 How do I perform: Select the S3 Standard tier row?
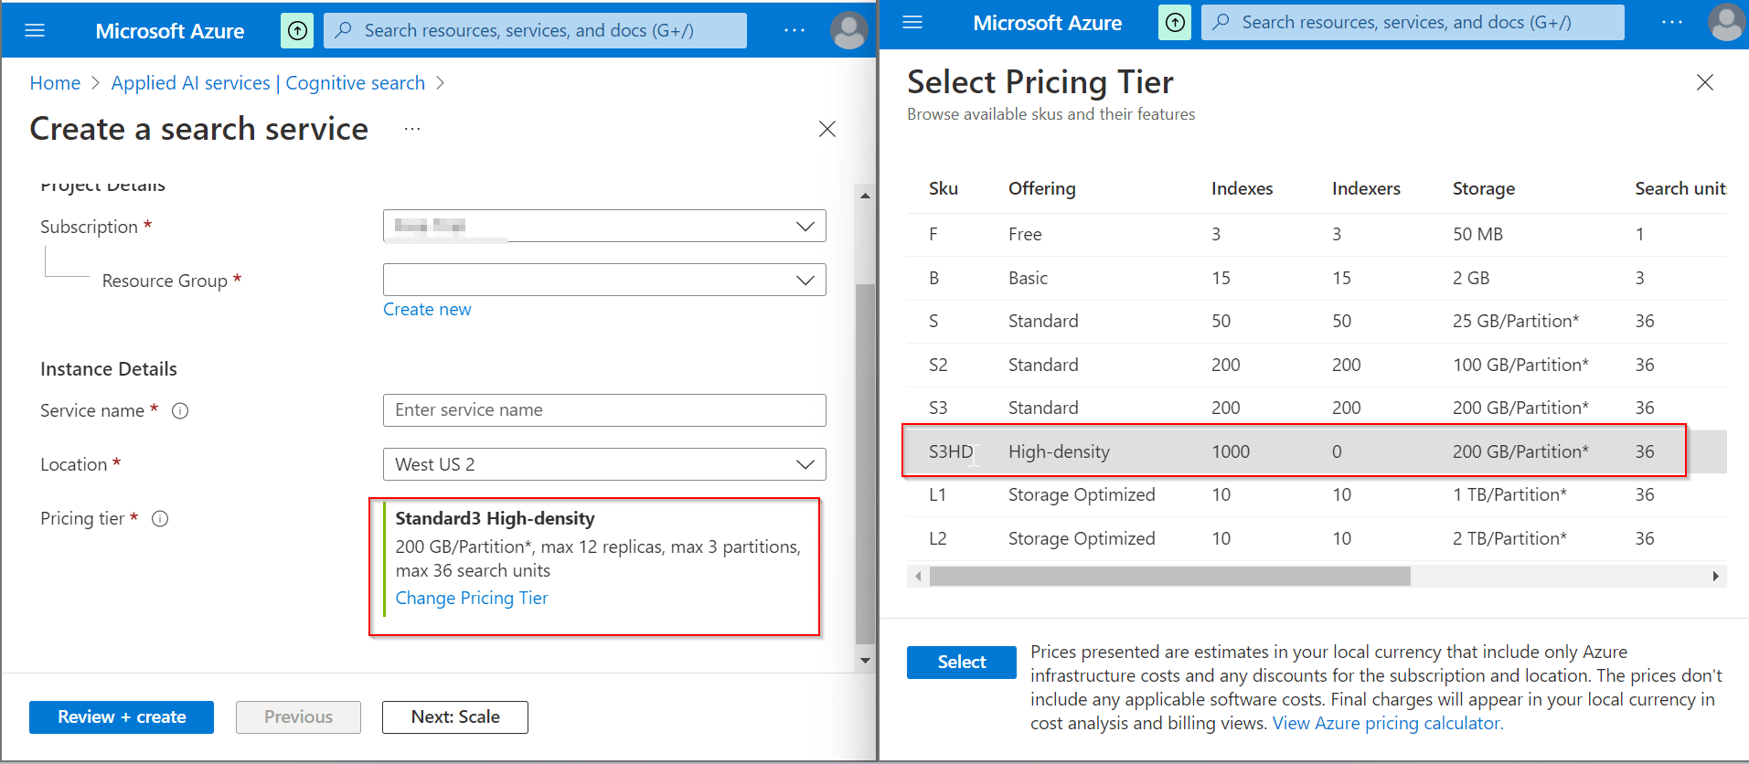point(1317,409)
